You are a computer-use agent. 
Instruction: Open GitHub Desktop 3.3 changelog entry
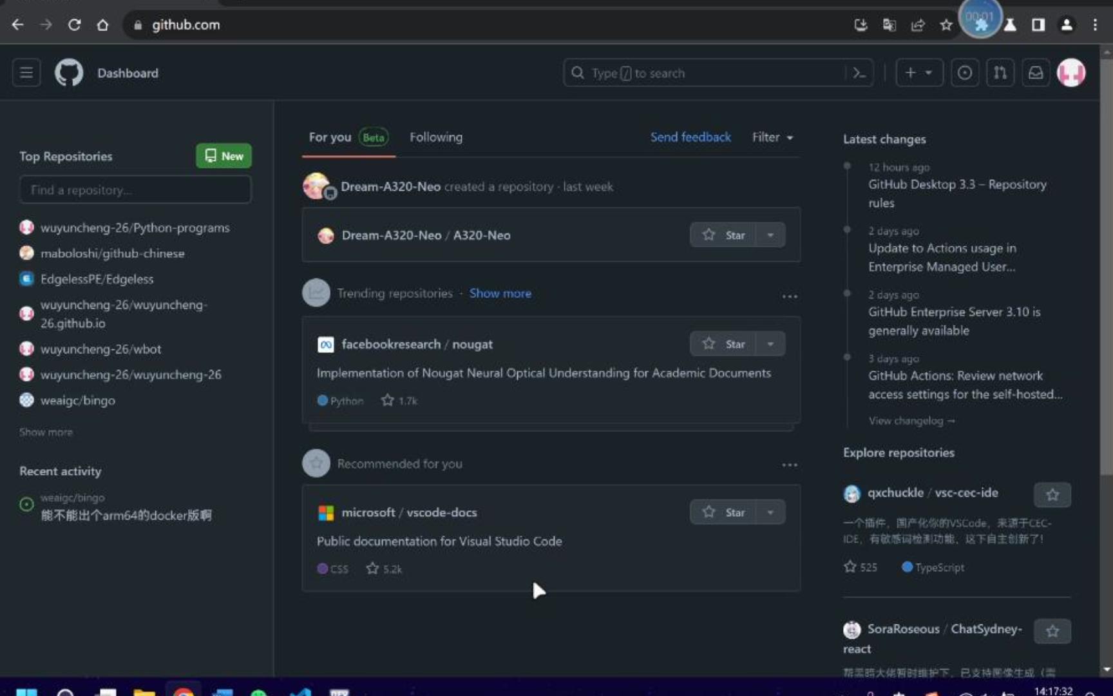(x=957, y=193)
